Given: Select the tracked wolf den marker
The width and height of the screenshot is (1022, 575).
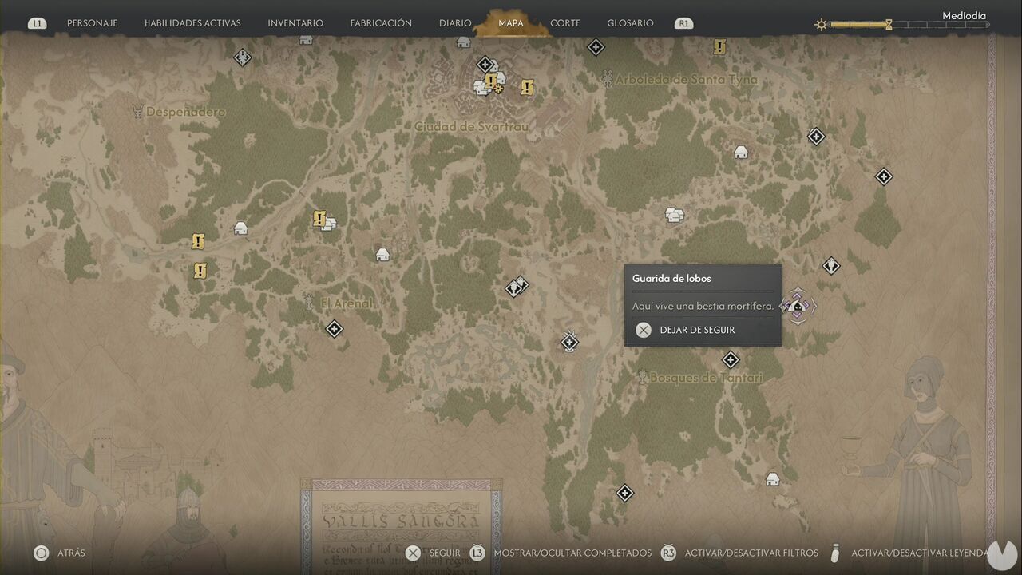Looking at the screenshot, I should [x=797, y=306].
